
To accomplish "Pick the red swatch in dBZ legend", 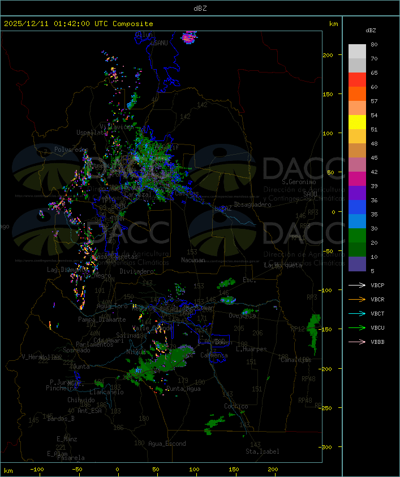I will pos(357,79).
